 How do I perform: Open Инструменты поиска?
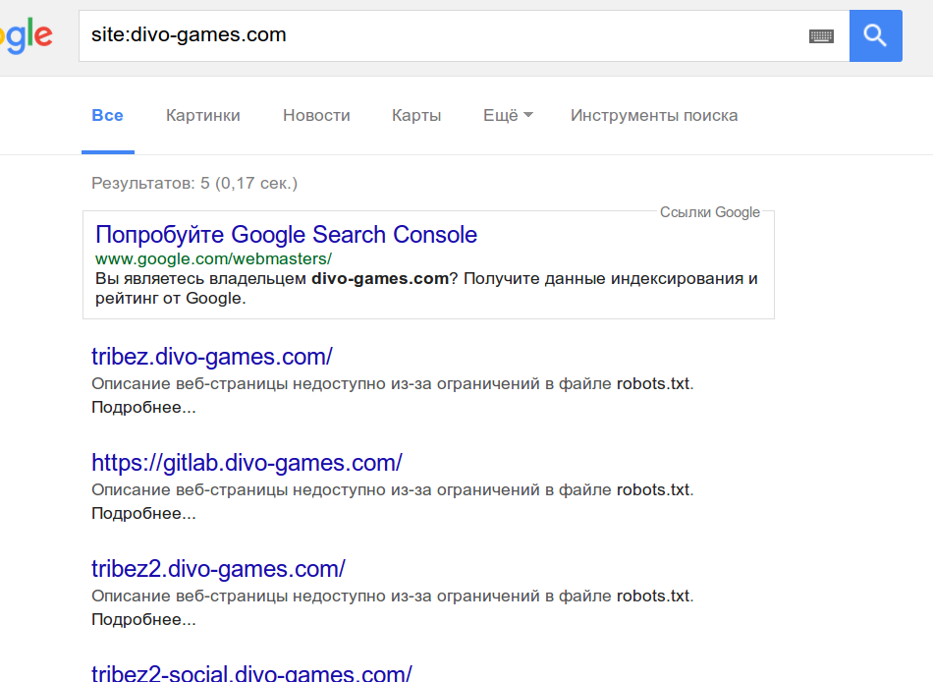tap(654, 115)
